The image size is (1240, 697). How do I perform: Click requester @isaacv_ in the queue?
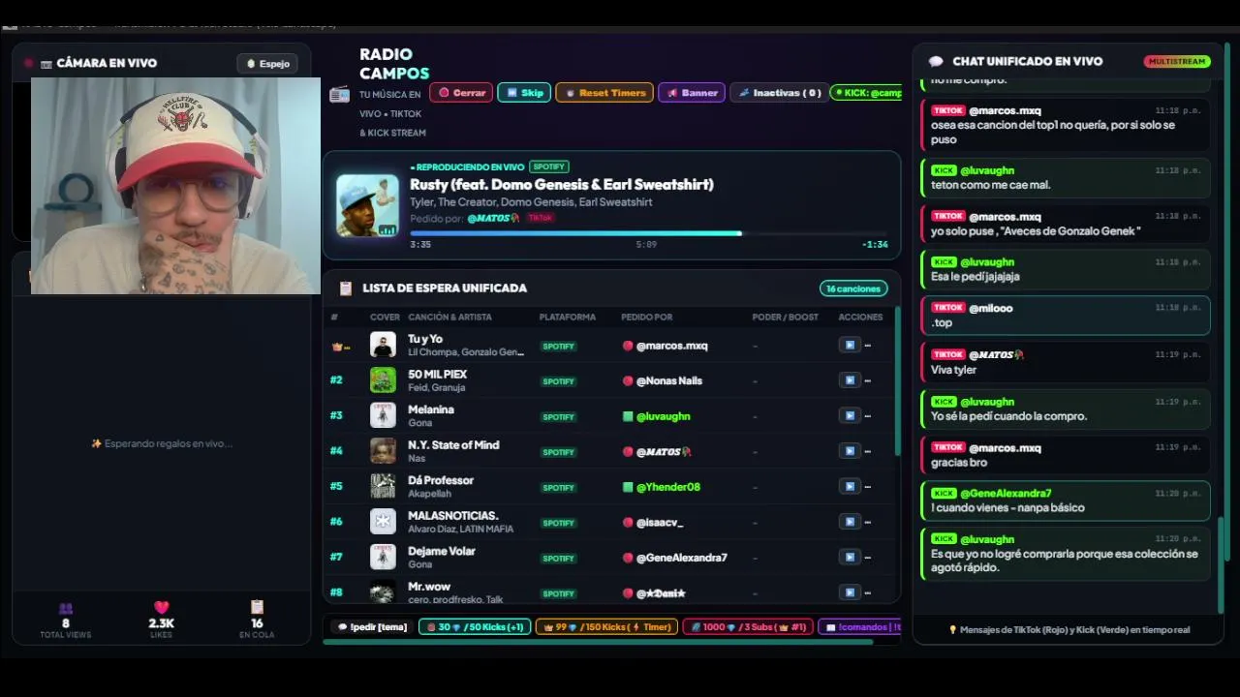660,522
